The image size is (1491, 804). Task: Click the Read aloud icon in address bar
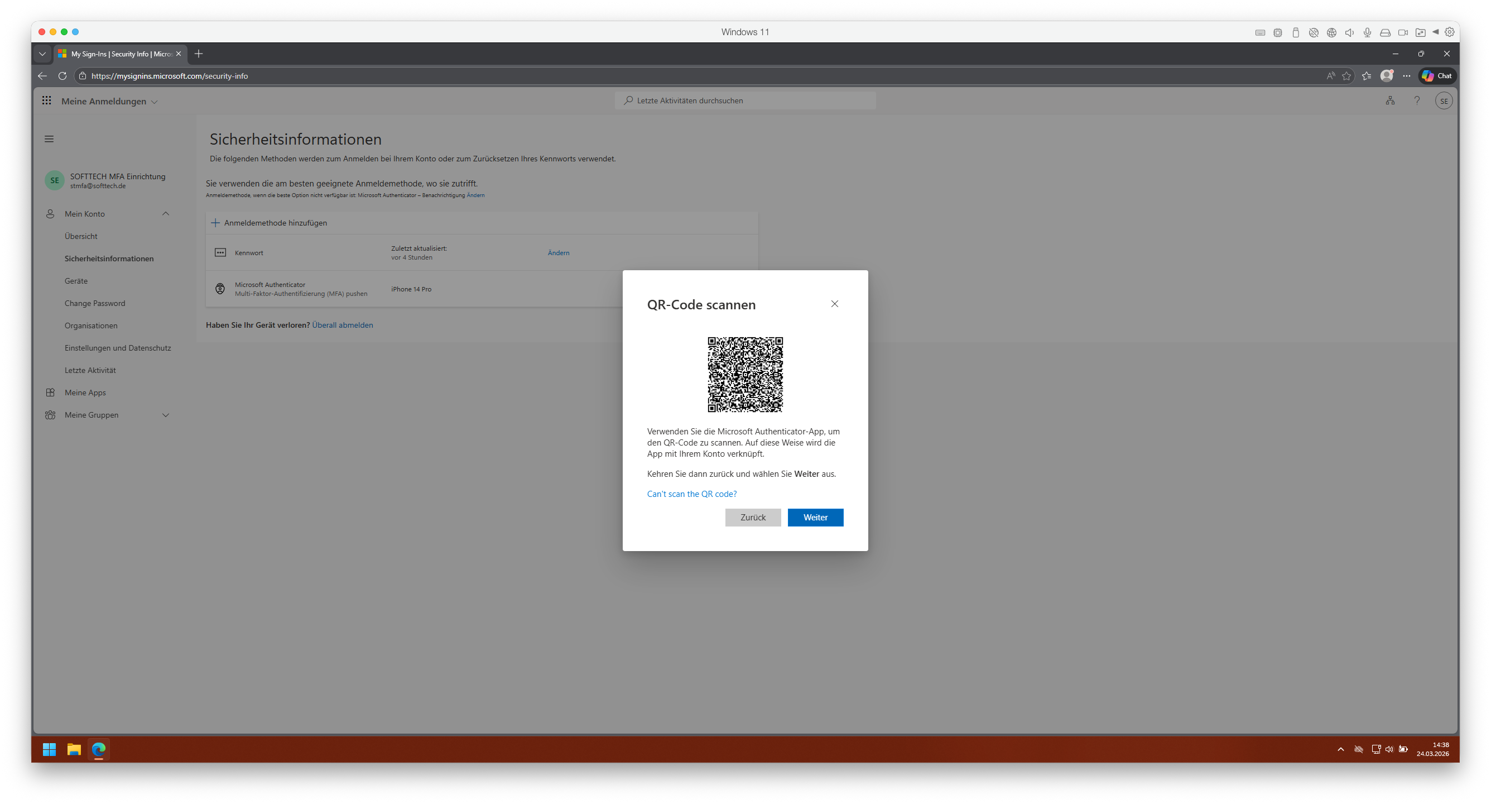coord(1331,76)
